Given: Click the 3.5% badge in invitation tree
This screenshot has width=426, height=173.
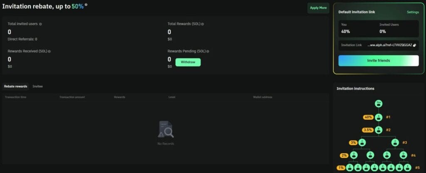Looking at the screenshot, I should pos(368,130).
